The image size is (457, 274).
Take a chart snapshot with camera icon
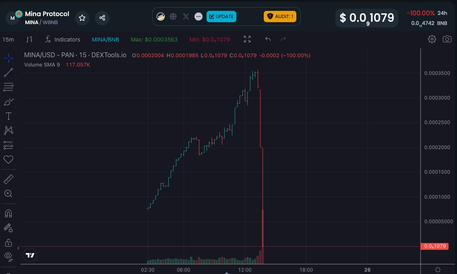pos(447,39)
